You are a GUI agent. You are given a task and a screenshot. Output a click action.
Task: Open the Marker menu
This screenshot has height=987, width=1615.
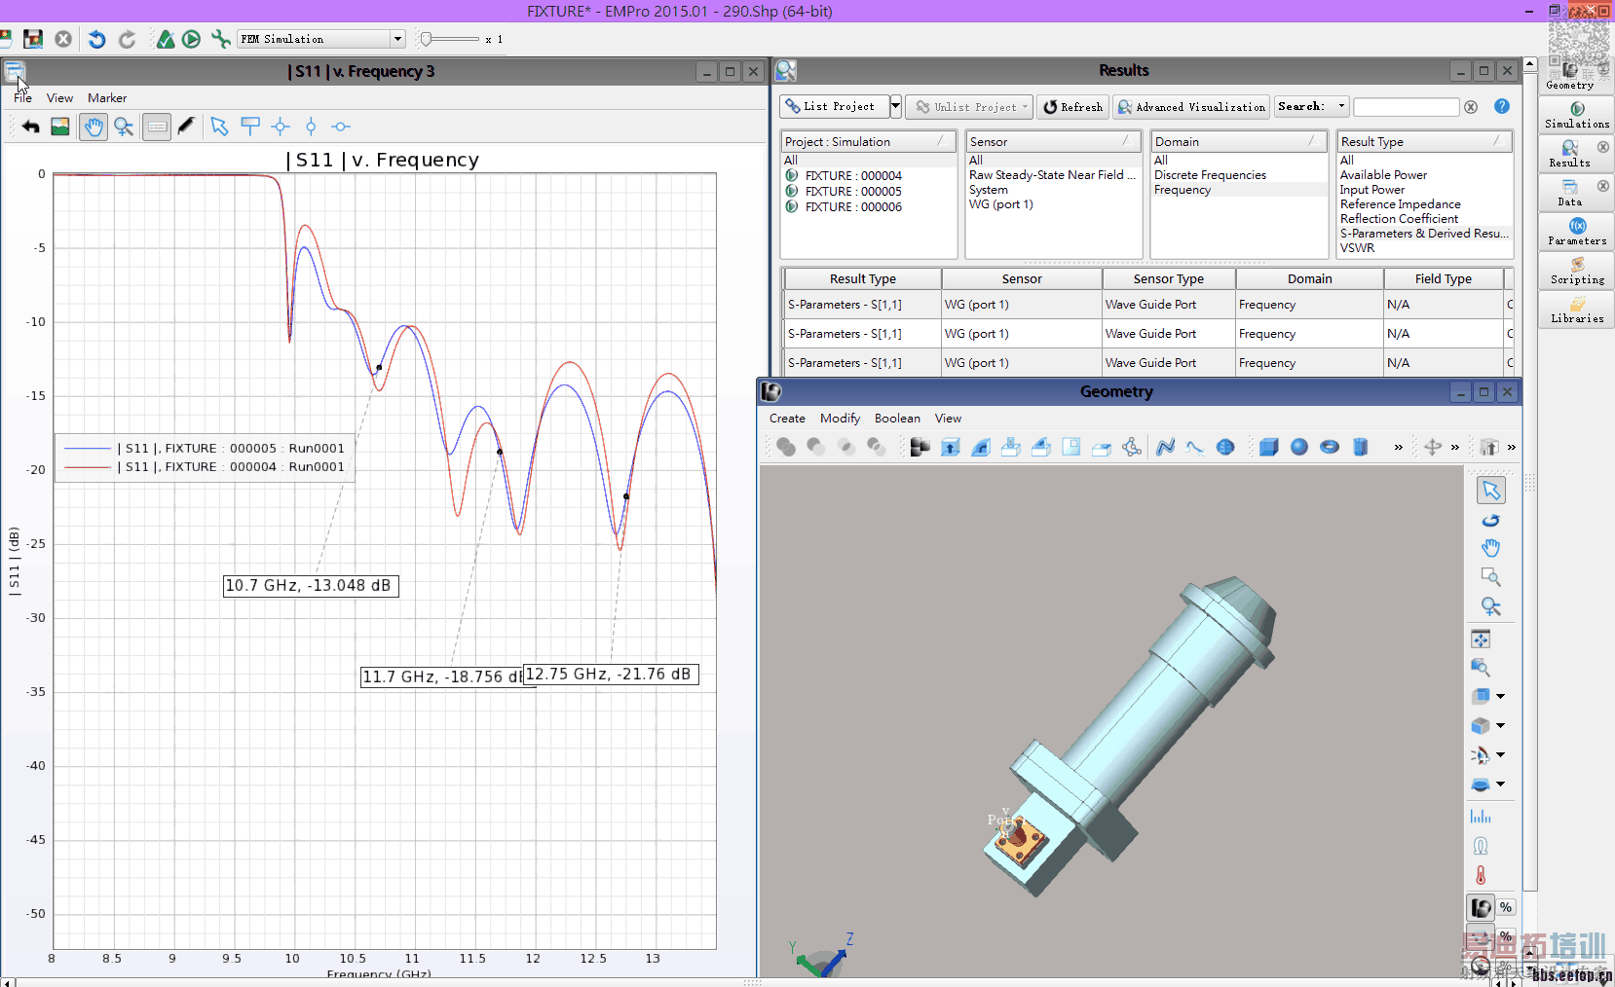coord(106,98)
